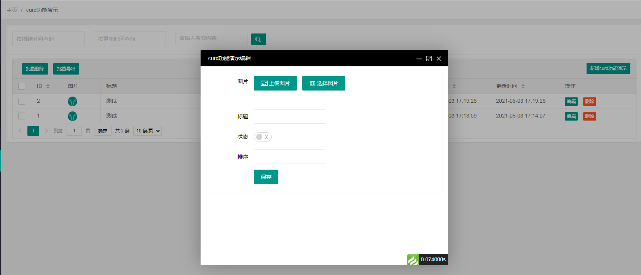Check the checkbox for row ID 2
Image resolution: width=641 pixels, height=275 pixels.
(x=22, y=101)
